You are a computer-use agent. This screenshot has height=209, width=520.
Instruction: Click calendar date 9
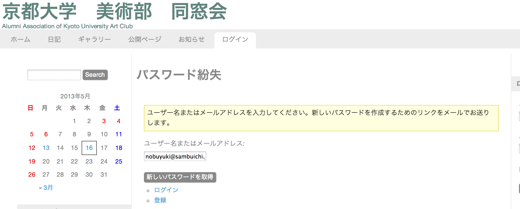point(89,134)
